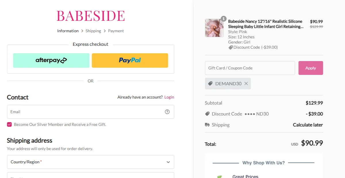Click the discount tag icon beside Discount Code
This screenshot has height=178, width=345.
(208, 114)
